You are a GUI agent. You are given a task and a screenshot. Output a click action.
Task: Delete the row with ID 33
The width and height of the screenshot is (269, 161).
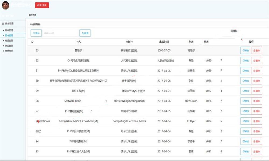[256, 50]
